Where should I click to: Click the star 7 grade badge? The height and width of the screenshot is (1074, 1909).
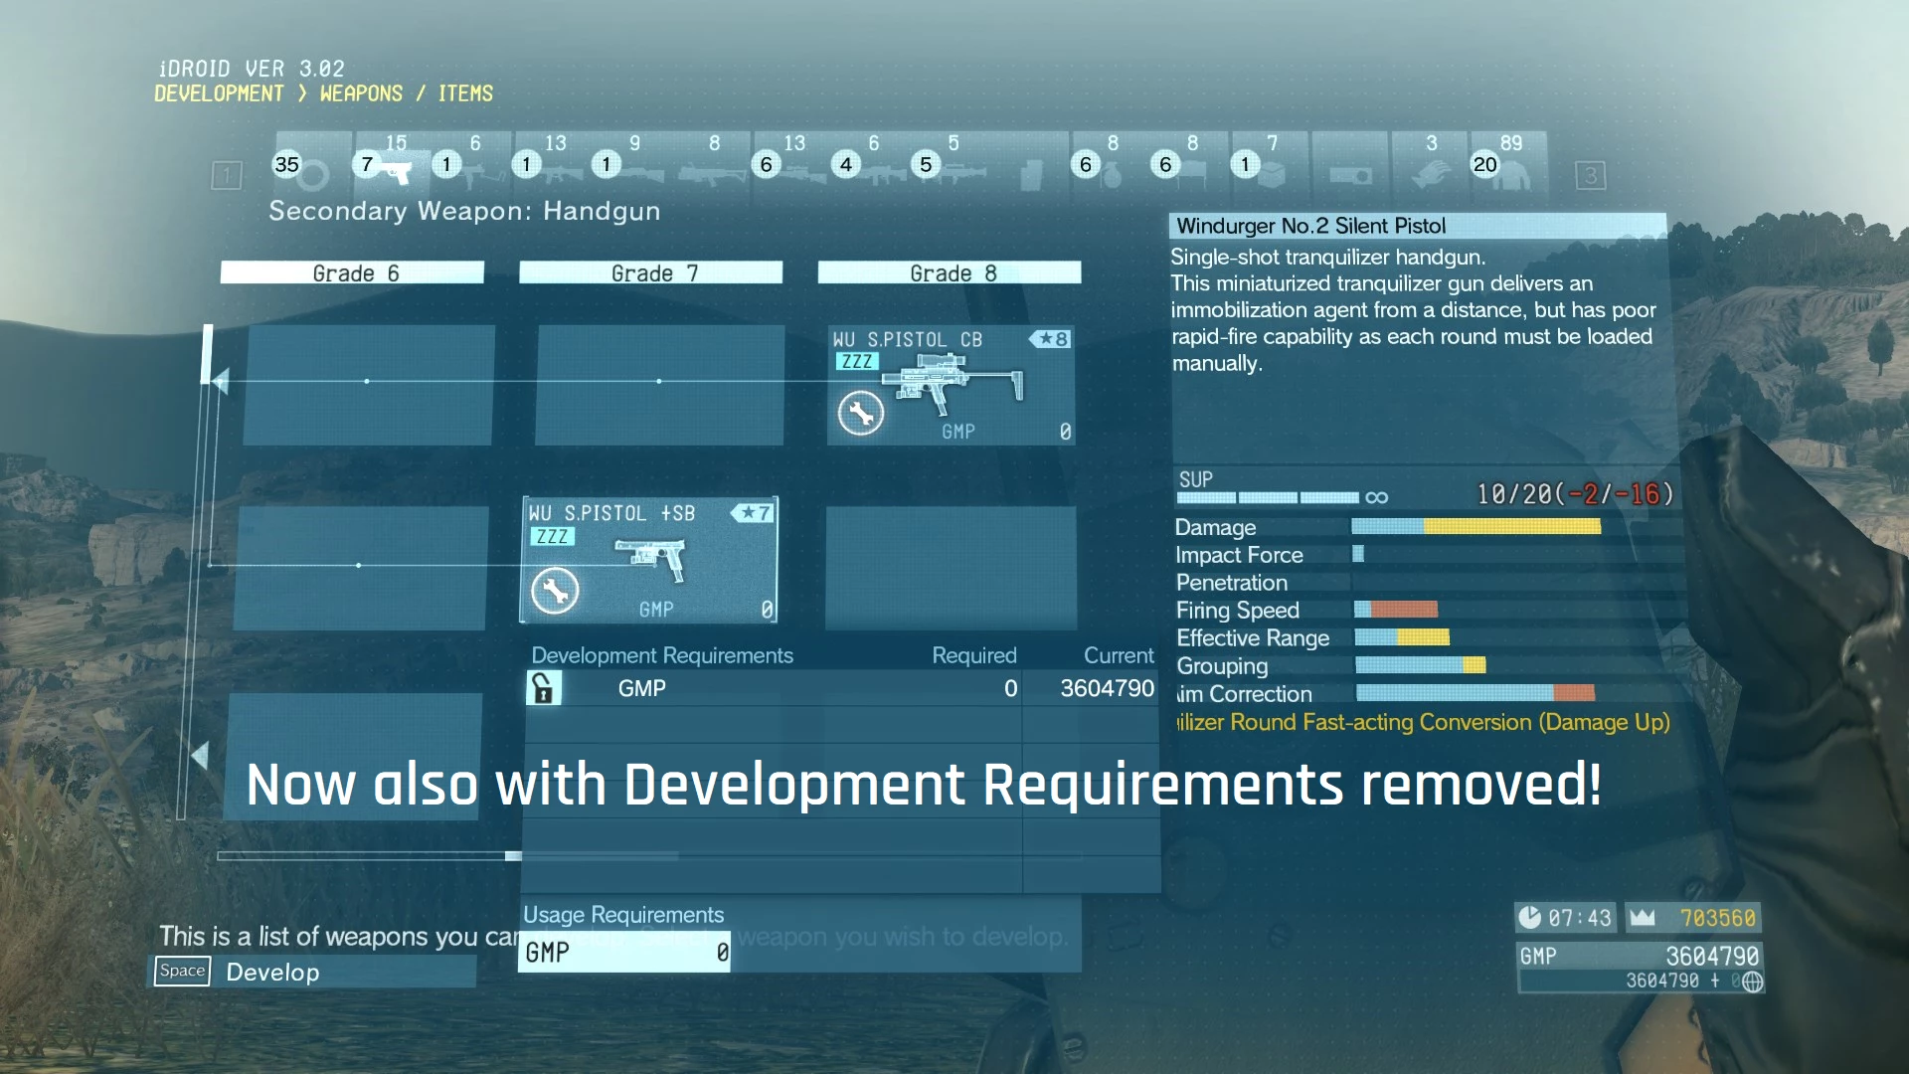[x=752, y=513]
